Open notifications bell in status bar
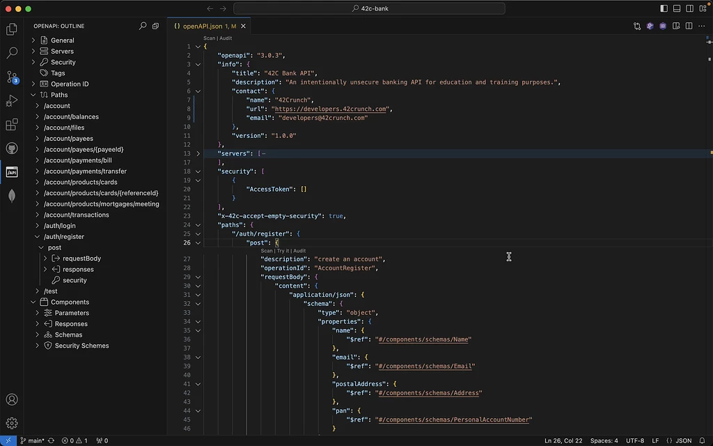Image resolution: width=713 pixels, height=446 pixels. [x=702, y=440]
